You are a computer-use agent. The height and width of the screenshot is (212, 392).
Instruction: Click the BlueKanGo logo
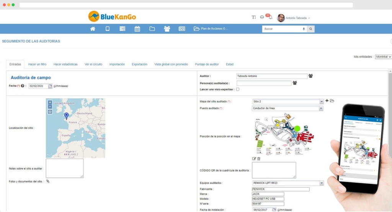coord(112,16)
